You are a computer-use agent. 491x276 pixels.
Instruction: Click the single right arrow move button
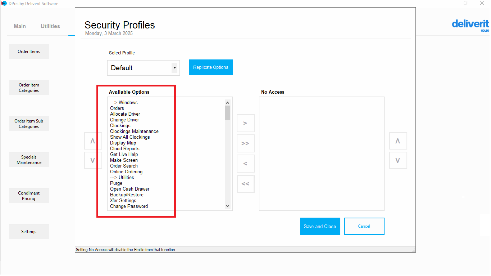[x=245, y=123]
